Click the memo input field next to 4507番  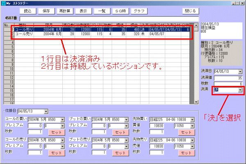pos(109,19)
